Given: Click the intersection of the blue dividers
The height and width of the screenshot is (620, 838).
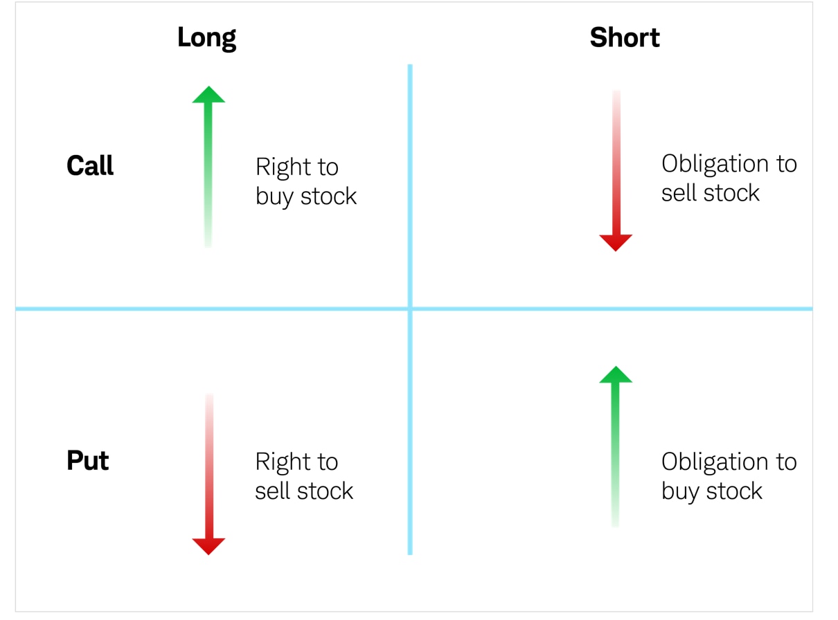Looking at the screenshot, I should [x=410, y=309].
